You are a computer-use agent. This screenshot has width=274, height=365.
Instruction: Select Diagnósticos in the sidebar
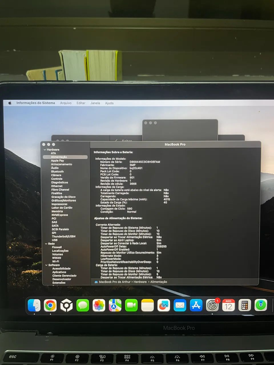click(x=60, y=182)
